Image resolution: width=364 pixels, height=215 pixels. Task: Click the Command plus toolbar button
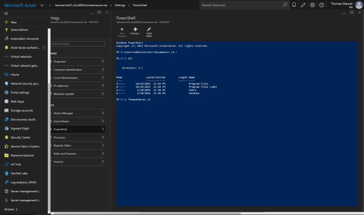[135, 31]
